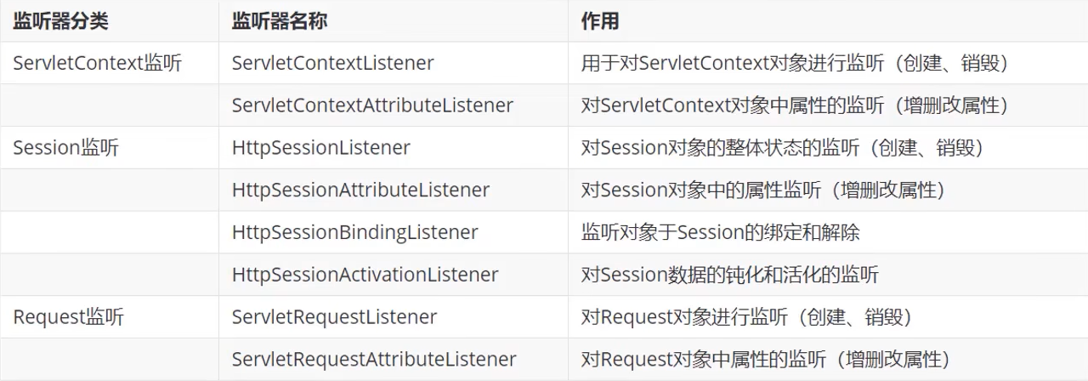The image size is (1088, 381).
Task: Select the ServletRequestListener cell
Action: coord(334,317)
